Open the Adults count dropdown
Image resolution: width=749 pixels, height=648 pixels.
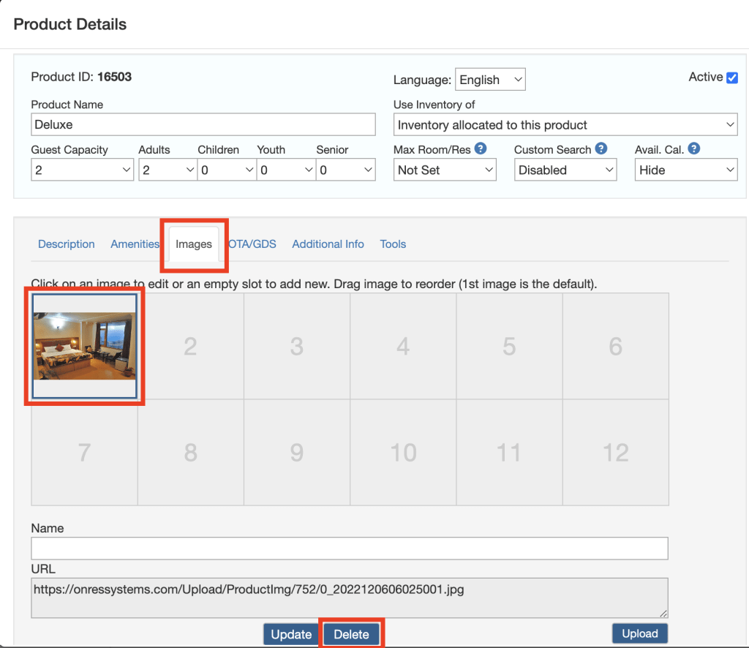click(x=168, y=170)
